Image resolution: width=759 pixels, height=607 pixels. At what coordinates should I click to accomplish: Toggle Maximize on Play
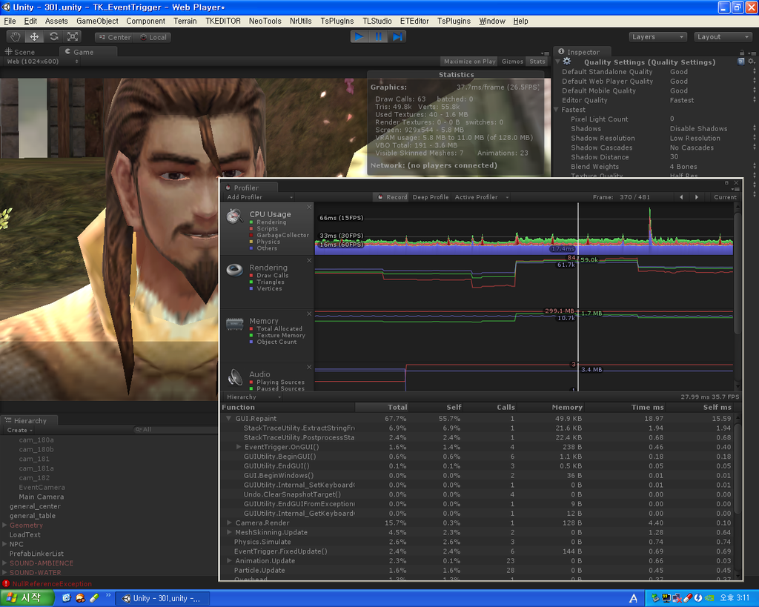click(x=469, y=62)
